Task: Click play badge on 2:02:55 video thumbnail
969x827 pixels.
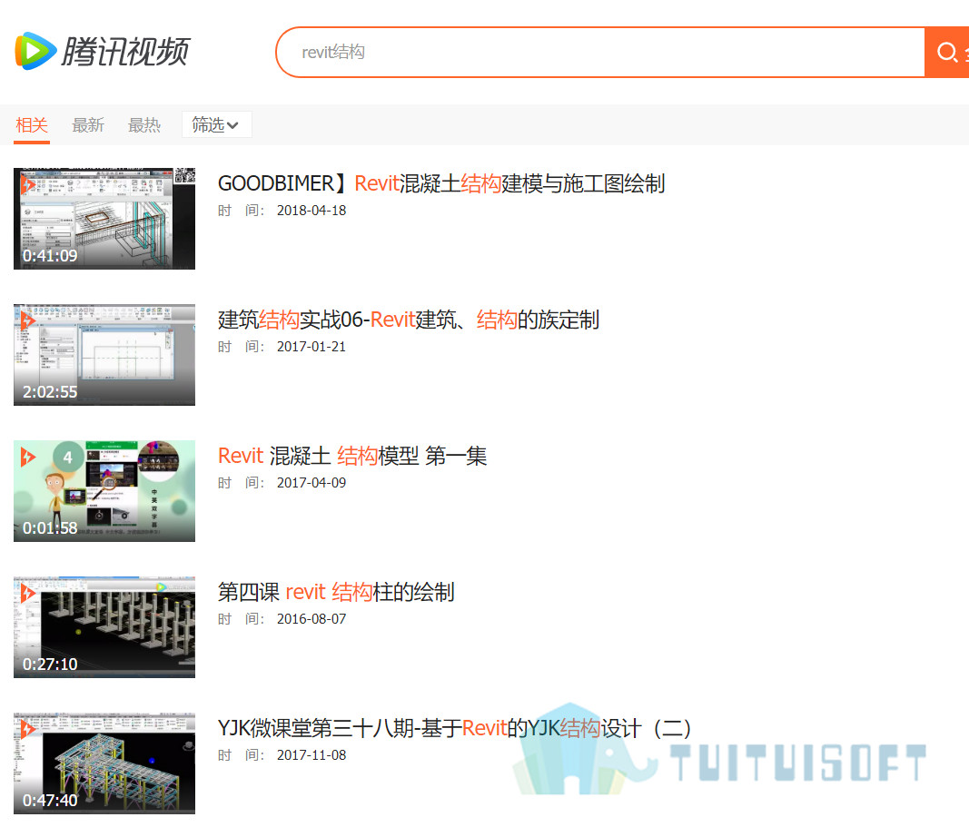Action: pyautogui.click(x=28, y=320)
